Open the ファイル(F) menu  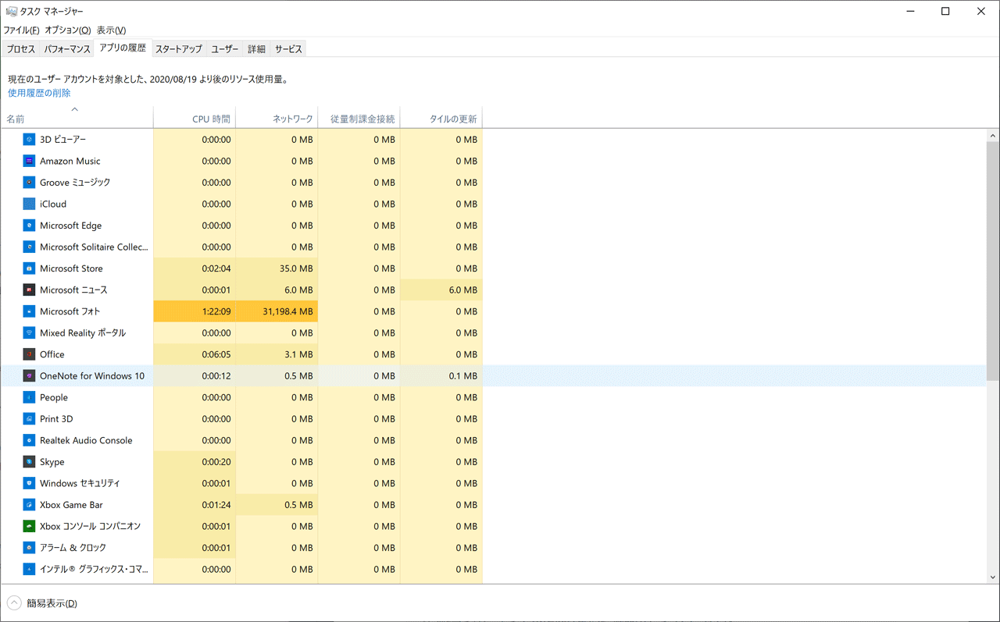pyautogui.click(x=21, y=30)
